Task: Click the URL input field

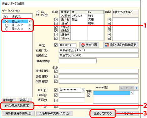Action: (x=99, y=106)
